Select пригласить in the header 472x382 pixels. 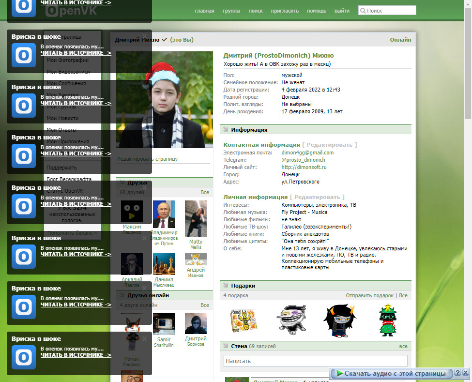pos(285,11)
